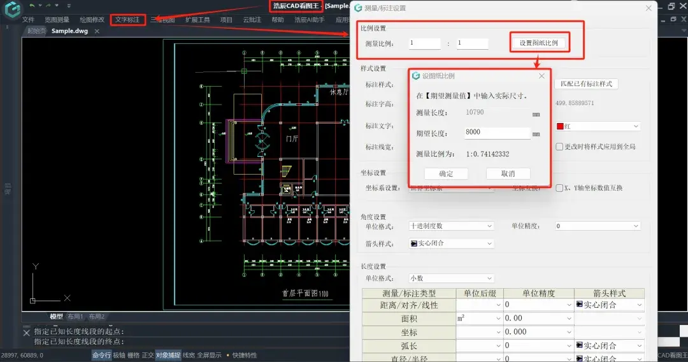Click the 面积 row label in table
Viewport: 688px width, 362px height.
coord(409,319)
